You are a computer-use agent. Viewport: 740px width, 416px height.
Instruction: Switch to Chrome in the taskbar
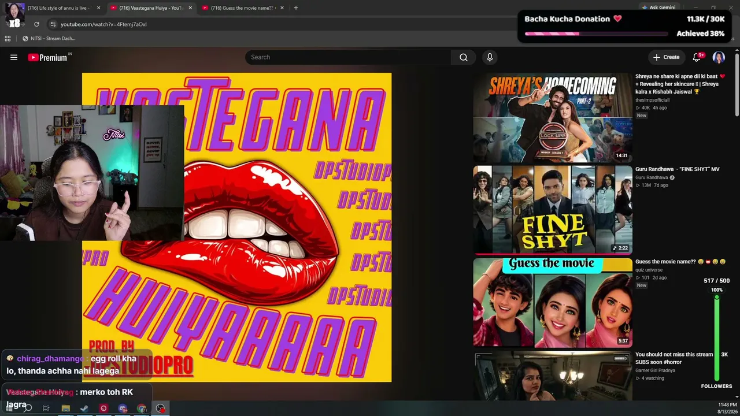142,408
